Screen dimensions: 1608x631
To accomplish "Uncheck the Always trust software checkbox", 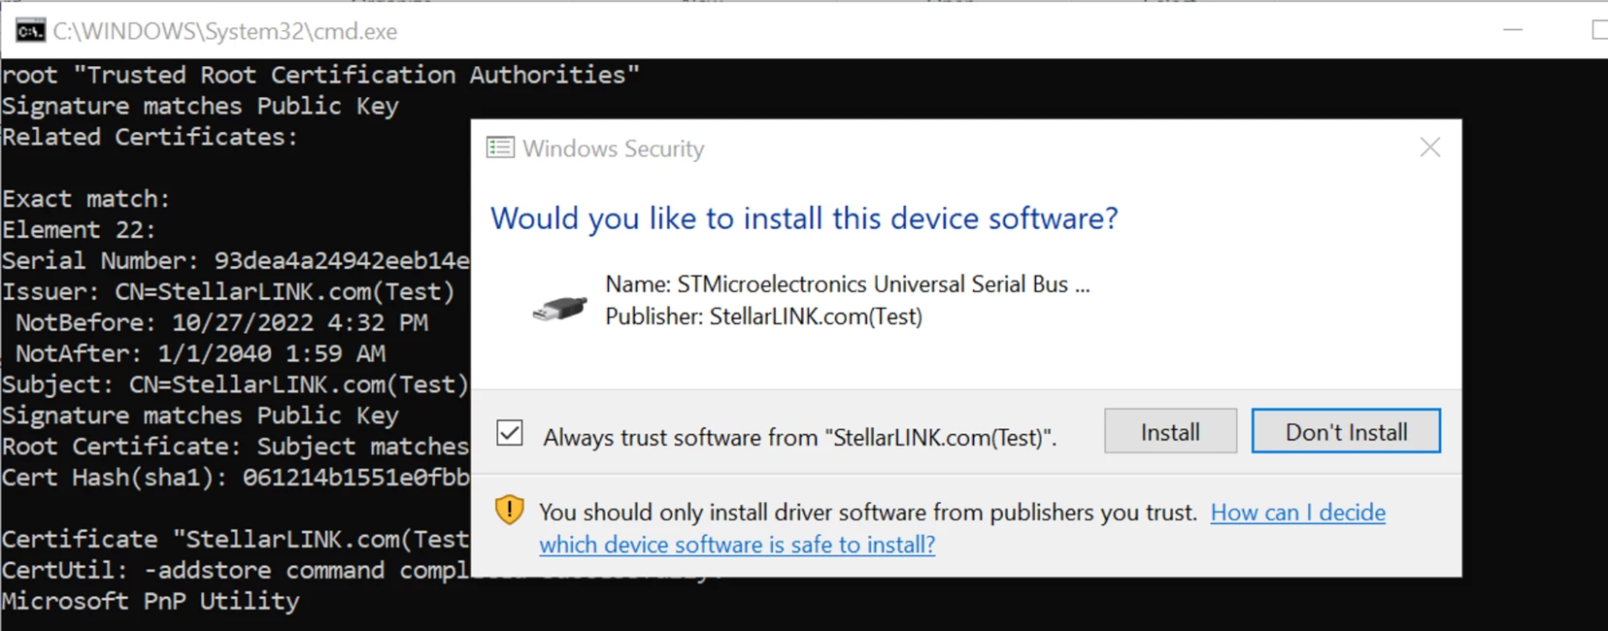I will [510, 433].
